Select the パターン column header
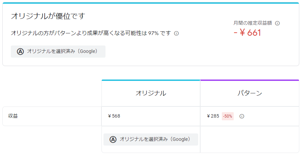303x155 pixels. 250,93
